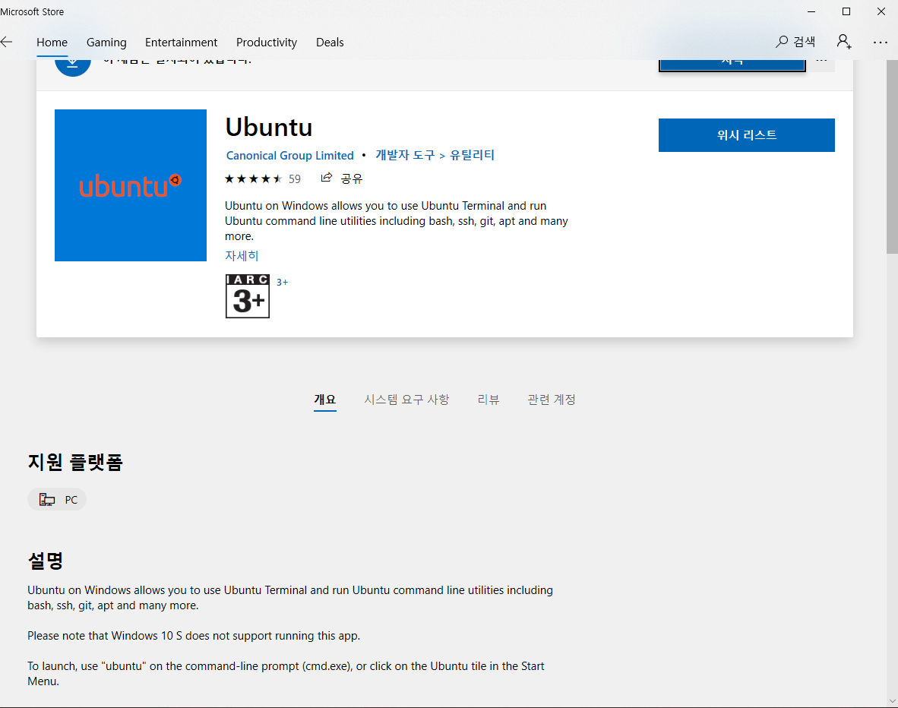Click the 공유 share label
The height and width of the screenshot is (708, 898).
352,179
